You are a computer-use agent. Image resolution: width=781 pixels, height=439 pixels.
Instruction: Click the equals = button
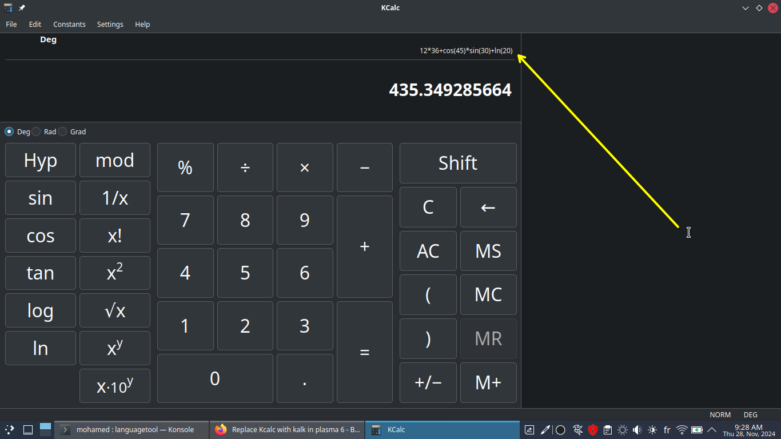[x=365, y=352]
